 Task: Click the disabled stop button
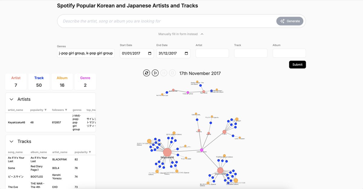pyautogui.click(x=172, y=73)
